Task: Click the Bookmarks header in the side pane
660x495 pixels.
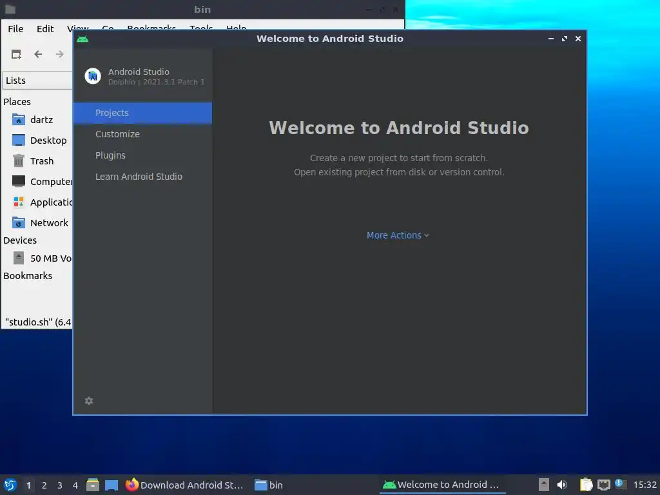Action: (28, 276)
